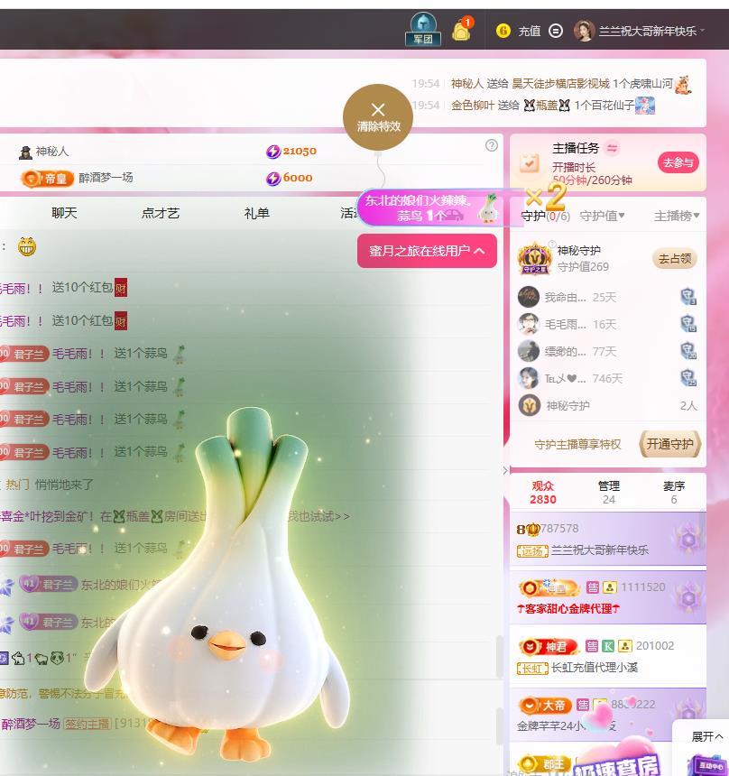
Task: Click the question mark help icon near rankings
Action: point(492,144)
